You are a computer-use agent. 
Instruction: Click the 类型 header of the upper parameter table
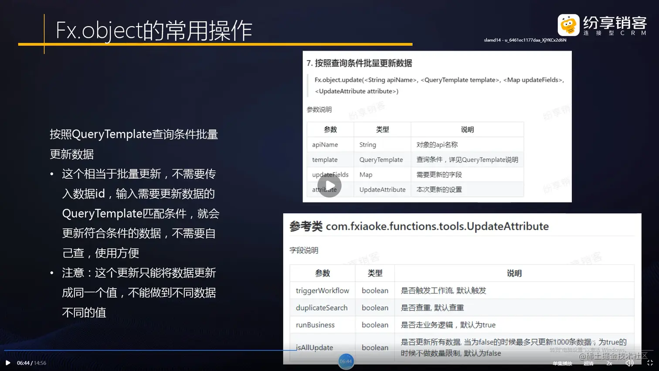point(382,129)
